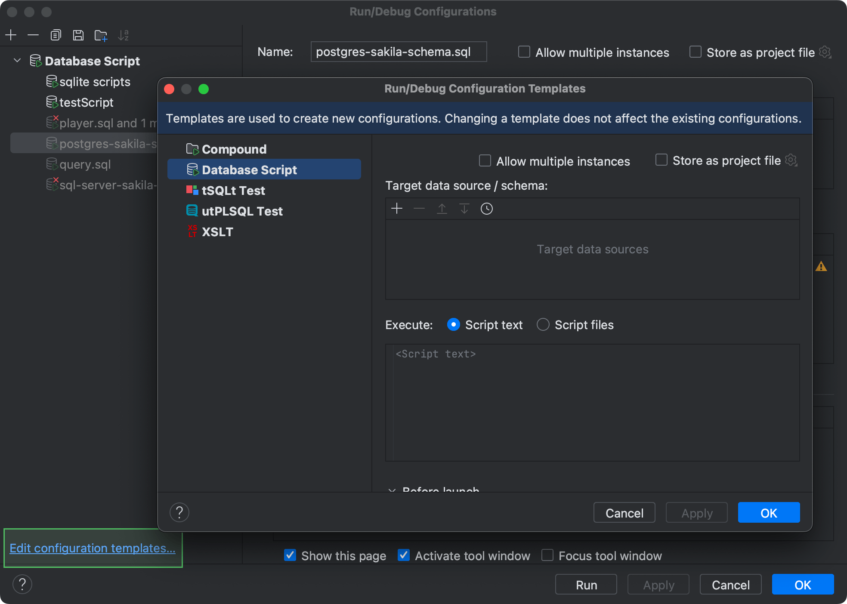Open recent data sources via clock icon
The width and height of the screenshot is (847, 604).
(x=486, y=209)
